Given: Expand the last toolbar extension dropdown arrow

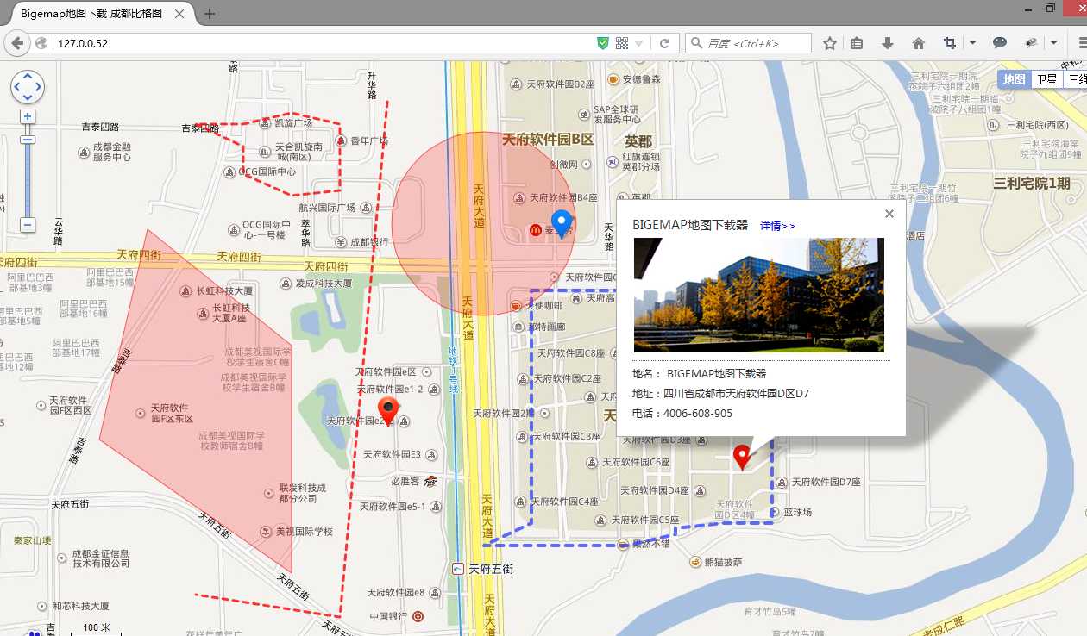Looking at the screenshot, I should [1054, 43].
